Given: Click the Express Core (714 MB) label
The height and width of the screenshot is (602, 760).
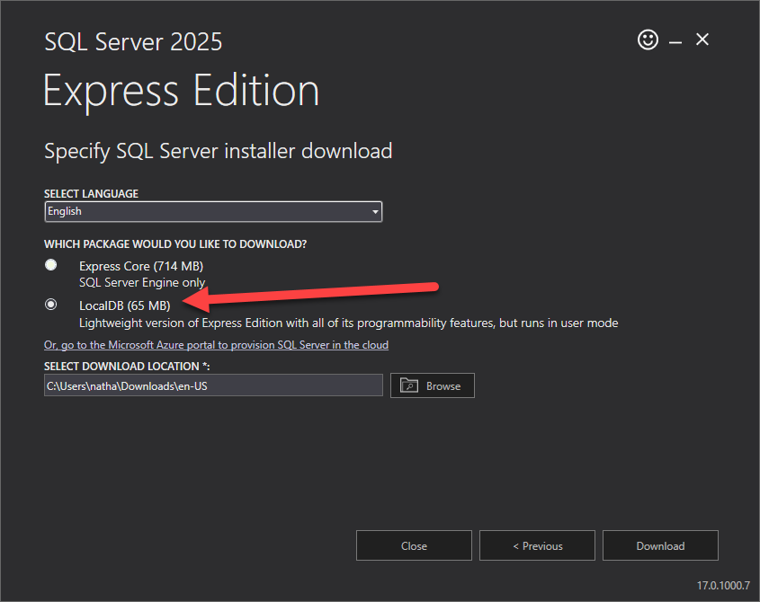Looking at the screenshot, I should (140, 266).
